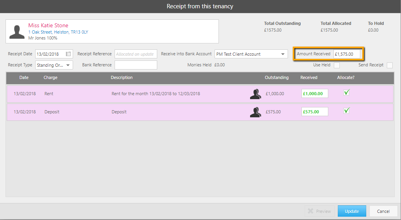
Task: Click the Receipt Date field
Action: tap(54, 54)
